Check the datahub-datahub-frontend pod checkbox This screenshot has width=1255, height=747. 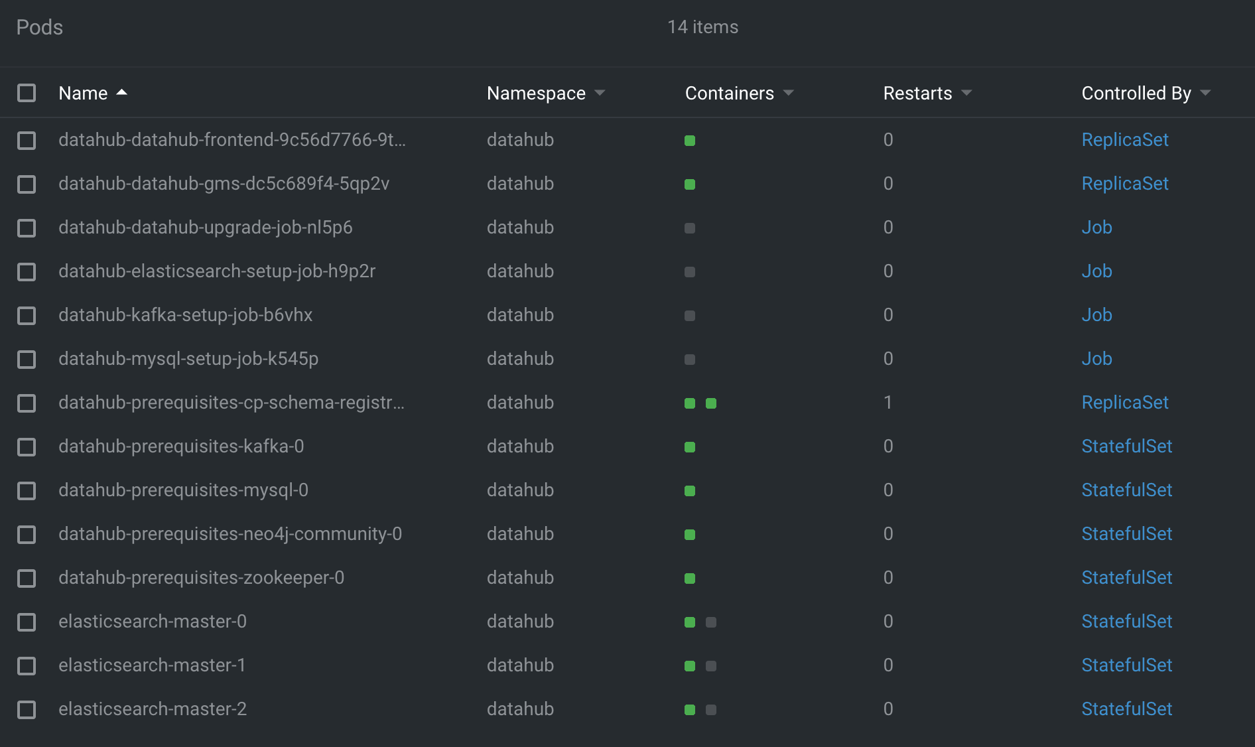click(x=27, y=140)
